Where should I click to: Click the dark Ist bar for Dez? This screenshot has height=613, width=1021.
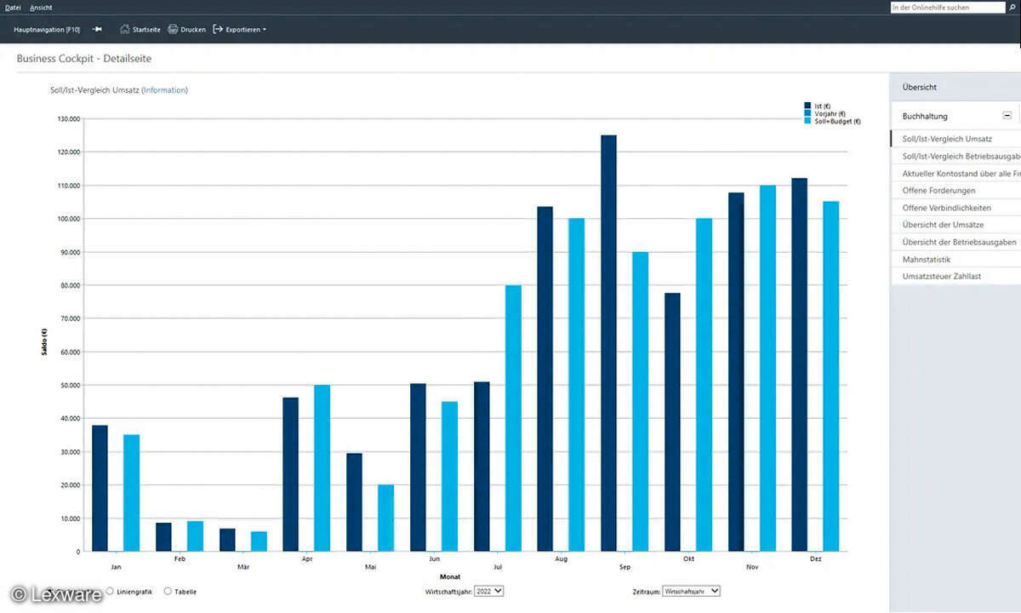point(800,364)
